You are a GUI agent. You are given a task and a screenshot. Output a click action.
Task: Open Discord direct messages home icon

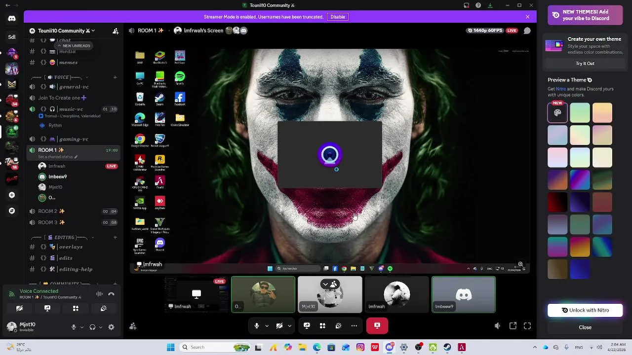coord(12,19)
